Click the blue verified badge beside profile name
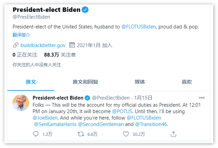The width and height of the screenshot is (218, 148). (85, 10)
